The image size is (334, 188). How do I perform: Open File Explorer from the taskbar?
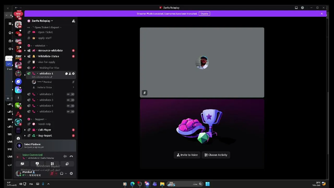coord(162,184)
